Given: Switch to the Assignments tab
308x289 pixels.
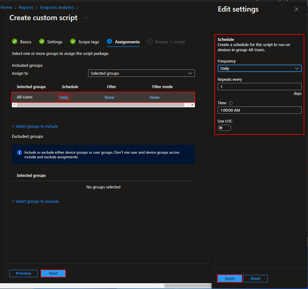Looking at the screenshot, I should [x=127, y=42].
